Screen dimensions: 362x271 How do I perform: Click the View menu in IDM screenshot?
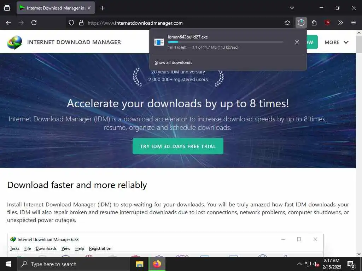point(66,248)
